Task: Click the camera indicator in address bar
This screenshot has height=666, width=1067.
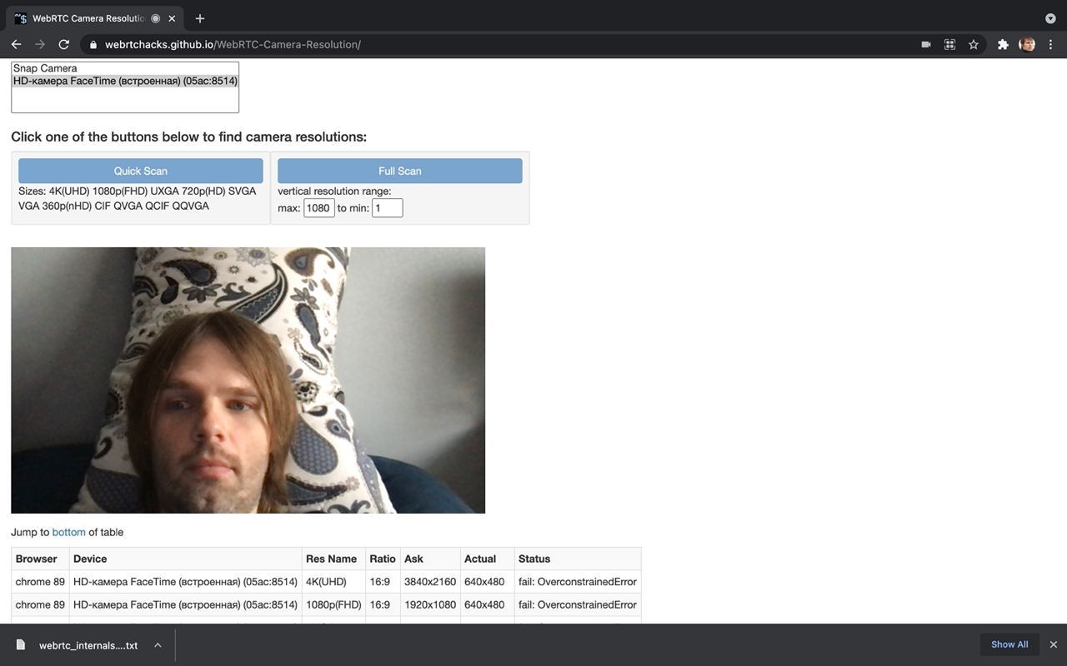Action: pyautogui.click(x=925, y=44)
